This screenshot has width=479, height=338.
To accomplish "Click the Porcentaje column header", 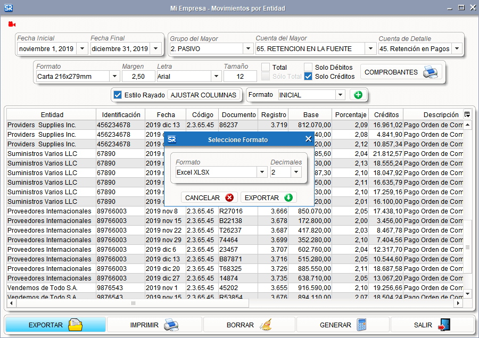I will [350, 114].
